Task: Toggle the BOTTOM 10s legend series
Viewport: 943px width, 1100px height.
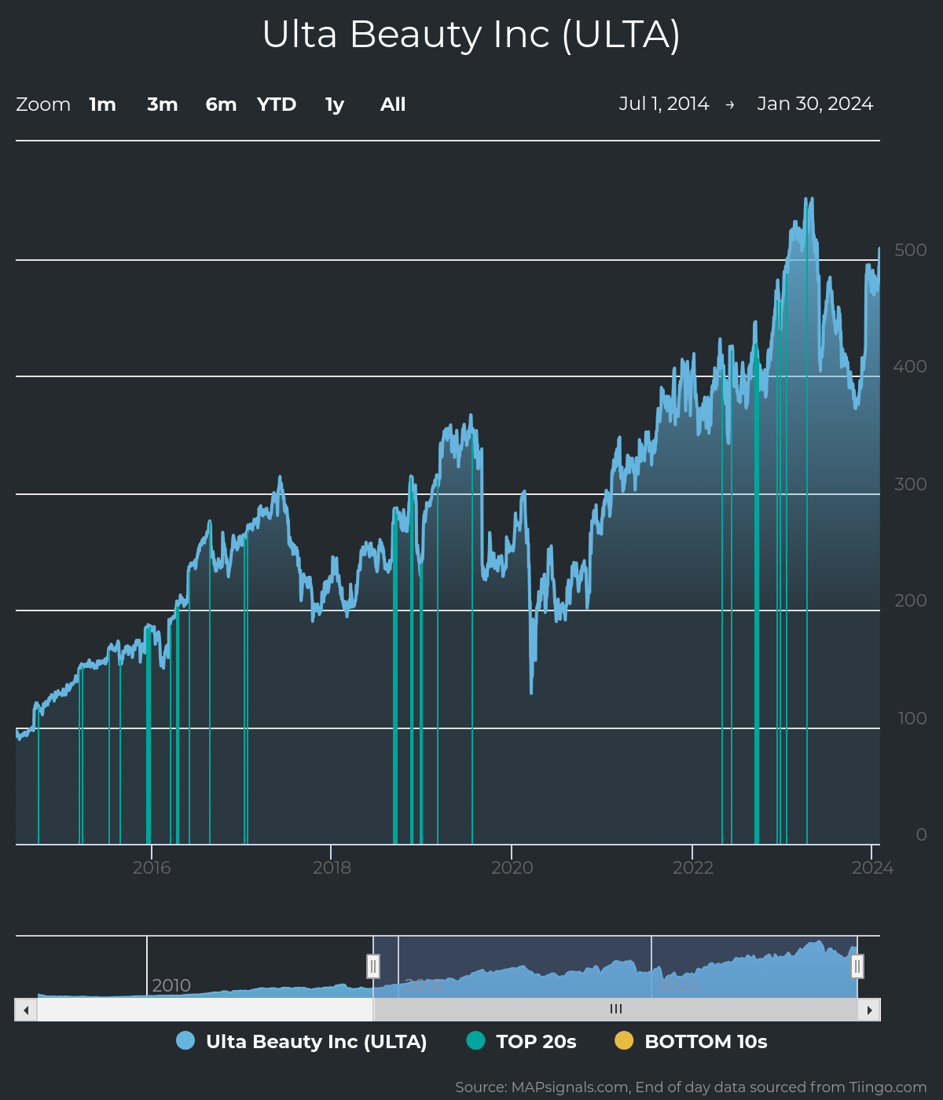Action: [x=691, y=1041]
